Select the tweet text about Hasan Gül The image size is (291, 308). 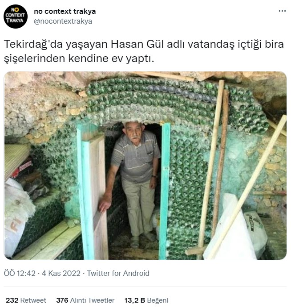point(144,51)
